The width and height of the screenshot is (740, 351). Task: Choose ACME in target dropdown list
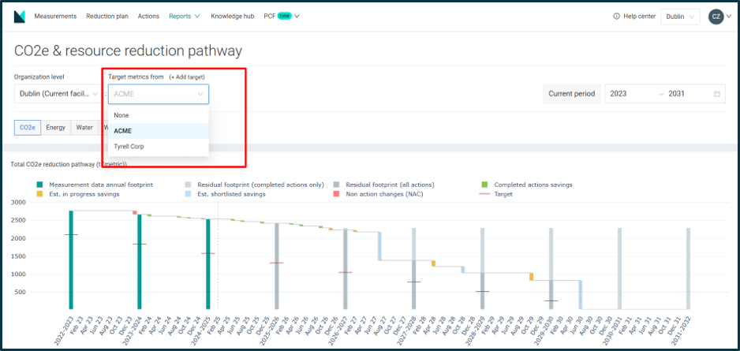click(x=159, y=131)
